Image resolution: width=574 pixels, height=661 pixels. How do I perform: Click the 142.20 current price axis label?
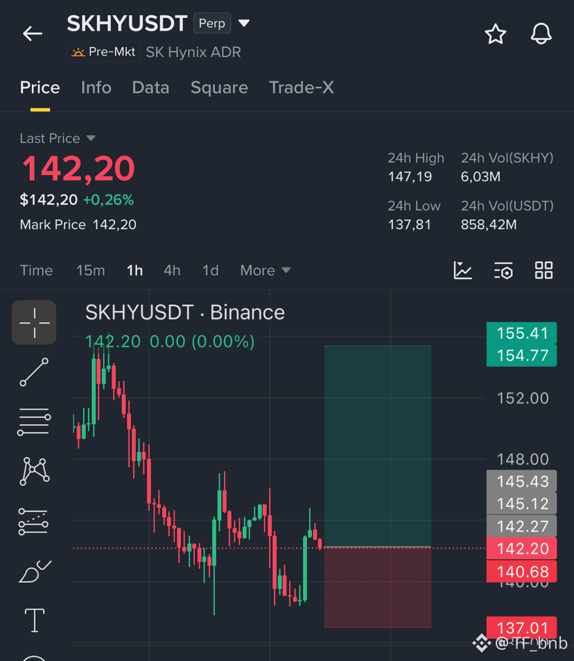click(522, 549)
